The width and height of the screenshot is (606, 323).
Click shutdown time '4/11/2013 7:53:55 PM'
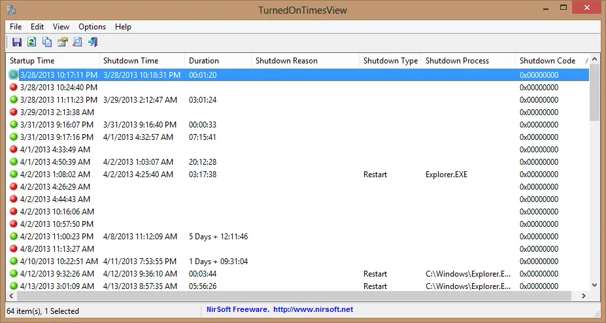pos(139,261)
